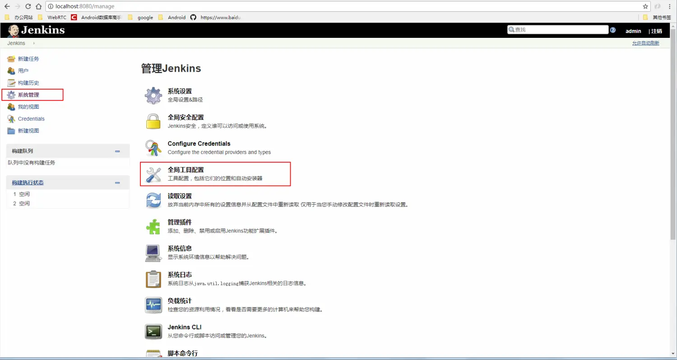
Task: Collapse the 构建队列 panel
Action: (x=117, y=151)
